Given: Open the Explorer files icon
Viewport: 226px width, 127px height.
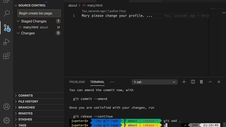Looking at the screenshot, I should click(x=6, y=1).
